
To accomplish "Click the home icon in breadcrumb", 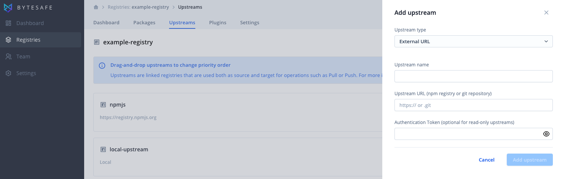I will (96, 7).
